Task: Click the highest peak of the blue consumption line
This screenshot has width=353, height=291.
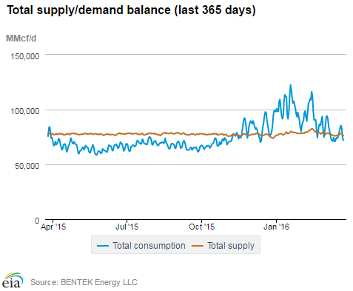Action: (290, 85)
